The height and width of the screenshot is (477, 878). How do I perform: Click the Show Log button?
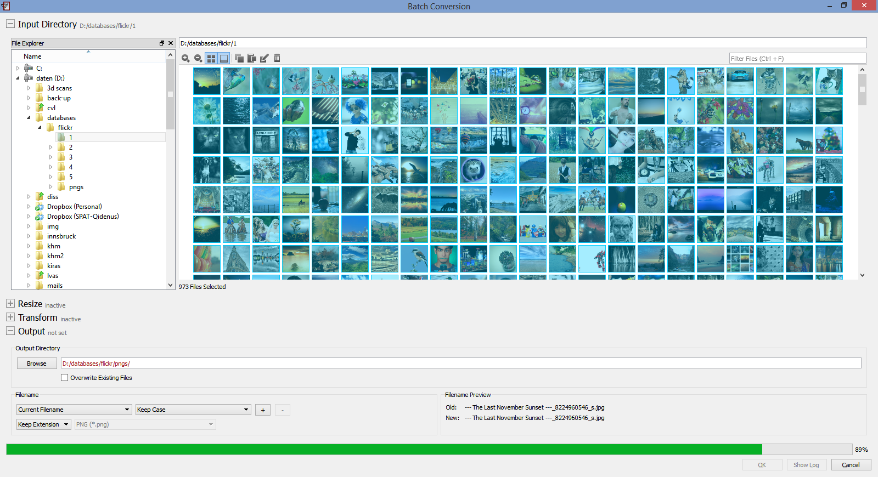(x=806, y=465)
